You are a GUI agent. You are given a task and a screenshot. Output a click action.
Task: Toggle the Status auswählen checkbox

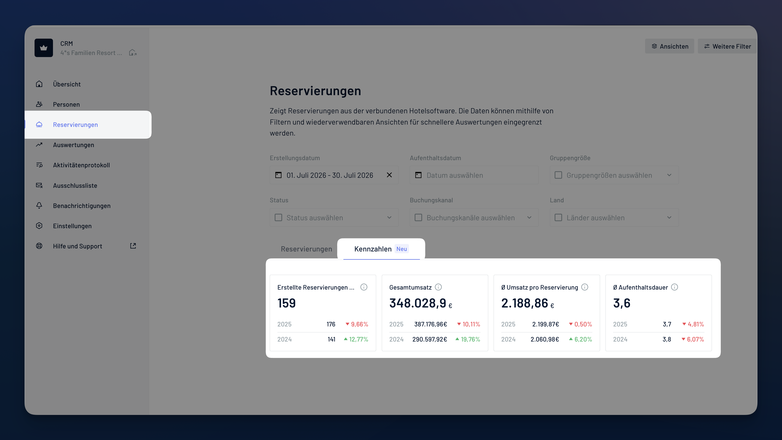(278, 218)
